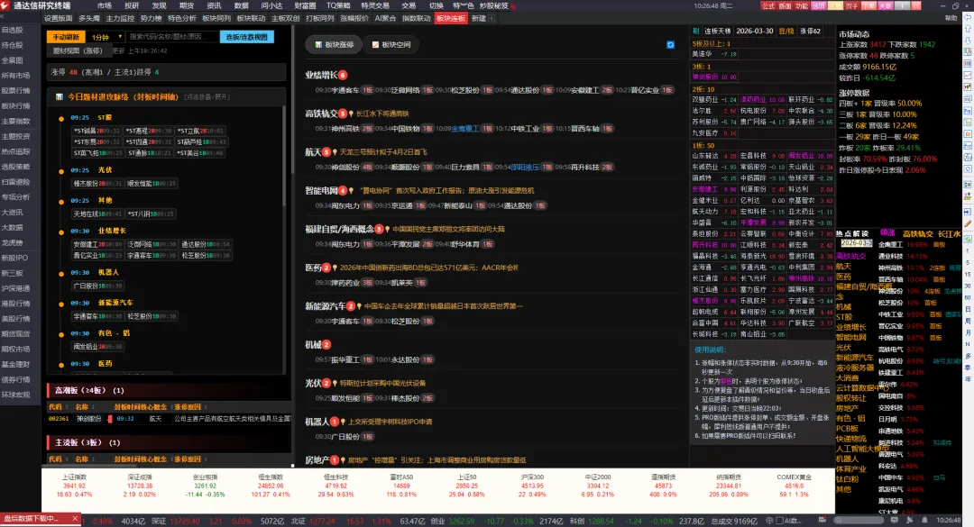This screenshot has width=974, height=527.
Task: Expand the 高潮板（≥4板）section header
Action: click(x=169, y=390)
